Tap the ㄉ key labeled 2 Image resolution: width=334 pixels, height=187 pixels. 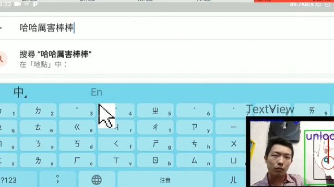pos(38,111)
